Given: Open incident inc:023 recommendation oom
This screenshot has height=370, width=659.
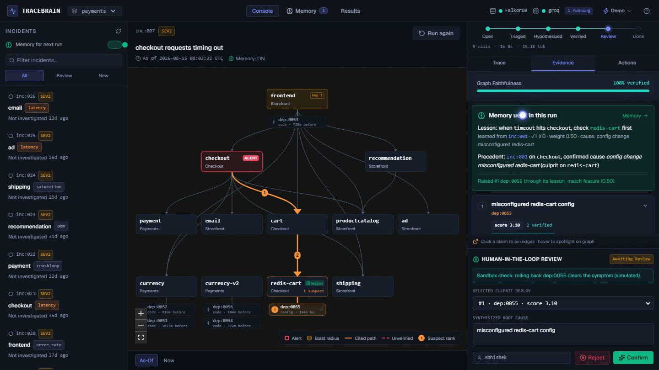Looking at the screenshot, I should tap(64, 226).
